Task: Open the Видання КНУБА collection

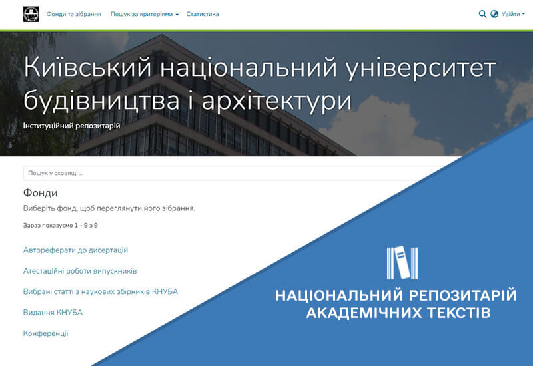Action: coord(53,313)
